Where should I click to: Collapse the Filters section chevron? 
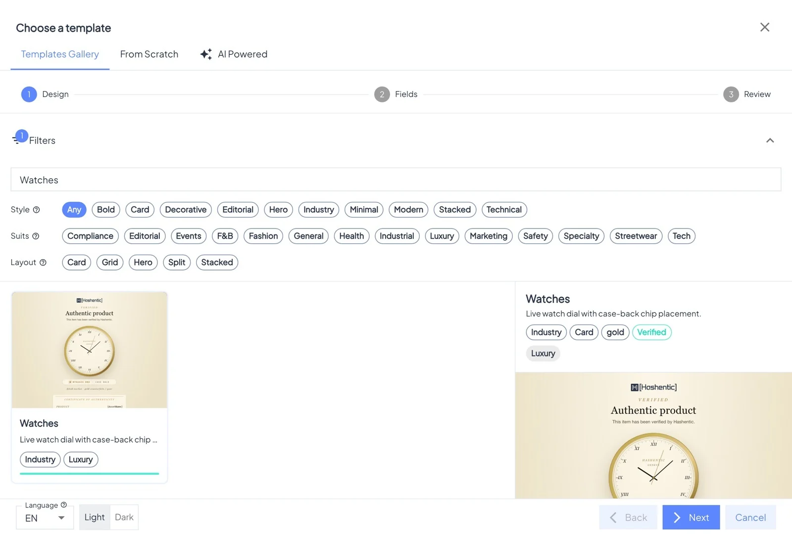770,140
